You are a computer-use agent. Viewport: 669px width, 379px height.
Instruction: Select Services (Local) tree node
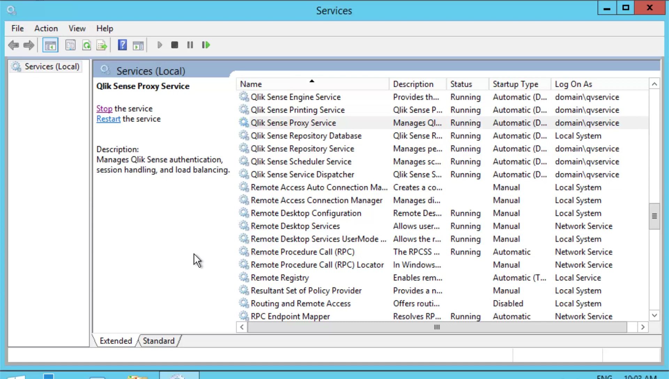point(46,66)
